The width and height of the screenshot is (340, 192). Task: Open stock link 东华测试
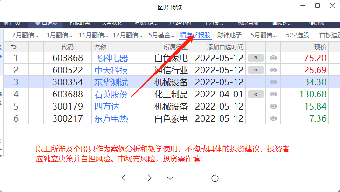[111, 82]
